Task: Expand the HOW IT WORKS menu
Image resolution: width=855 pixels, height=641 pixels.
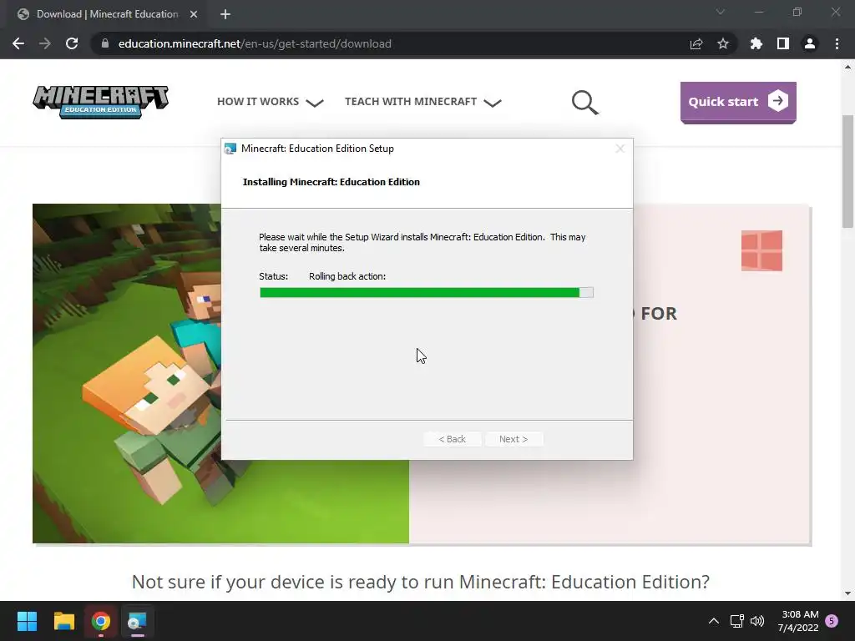Action: [270, 102]
